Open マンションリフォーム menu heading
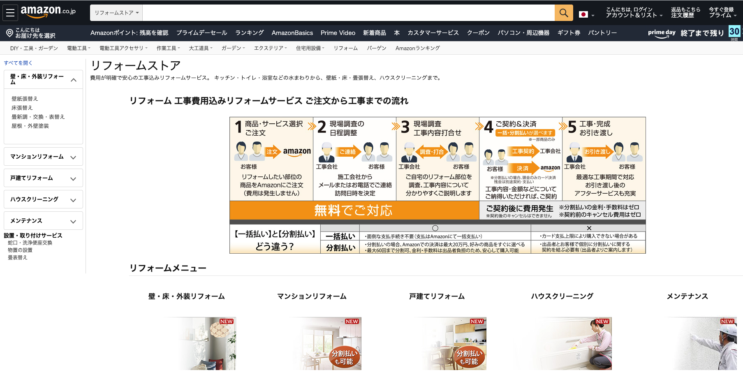The image size is (743, 375). [x=312, y=296]
